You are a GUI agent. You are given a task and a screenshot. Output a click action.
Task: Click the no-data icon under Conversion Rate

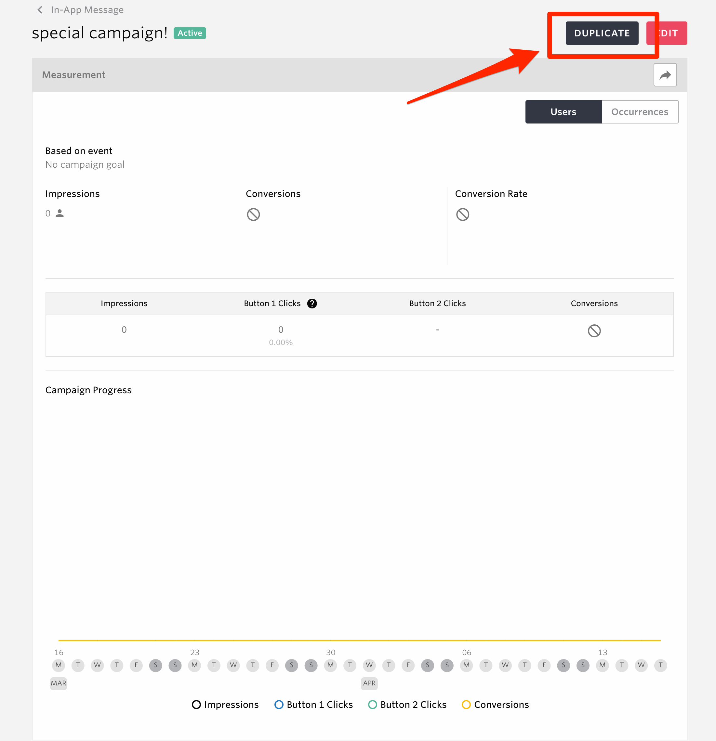pyautogui.click(x=462, y=214)
